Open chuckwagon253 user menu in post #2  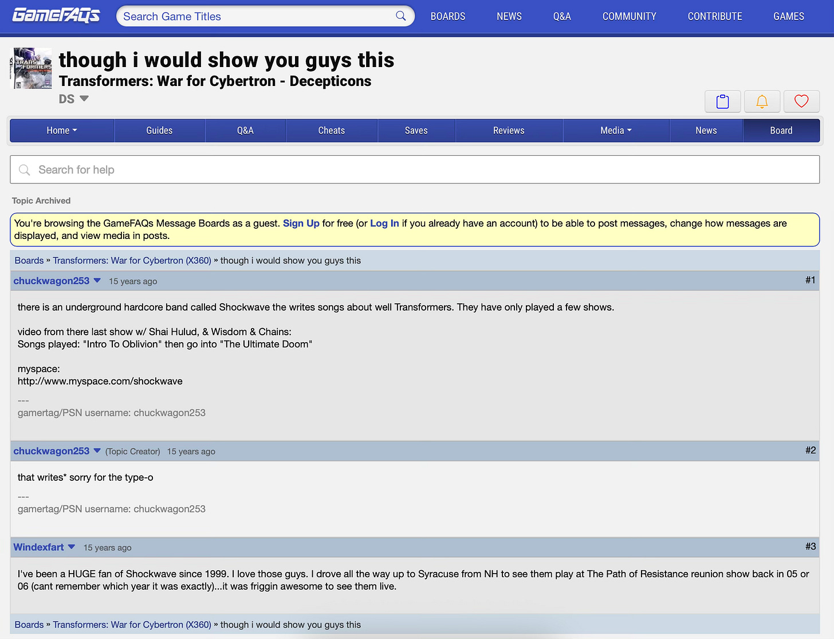97,450
